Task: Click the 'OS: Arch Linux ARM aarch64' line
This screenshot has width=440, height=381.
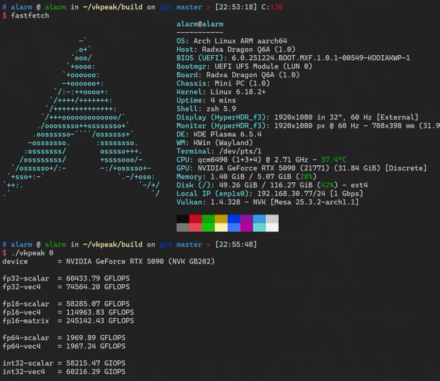Action: pyautogui.click(x=232, y=41)
